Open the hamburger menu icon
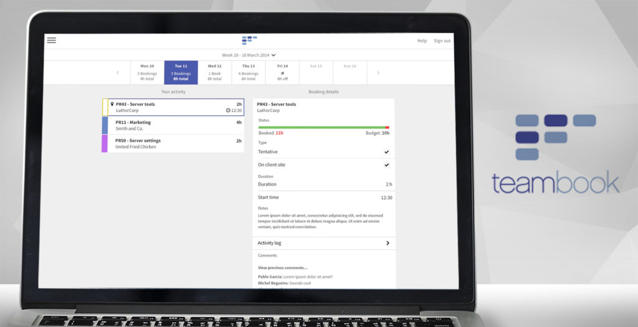The image size is (638, 327). [52, 40]
